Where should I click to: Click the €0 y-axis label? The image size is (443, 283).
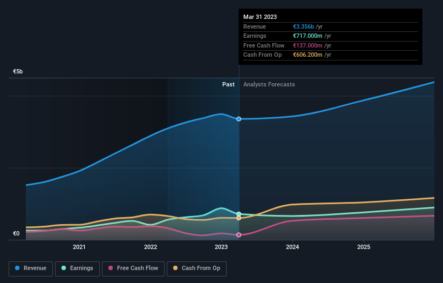coord(16,233)
